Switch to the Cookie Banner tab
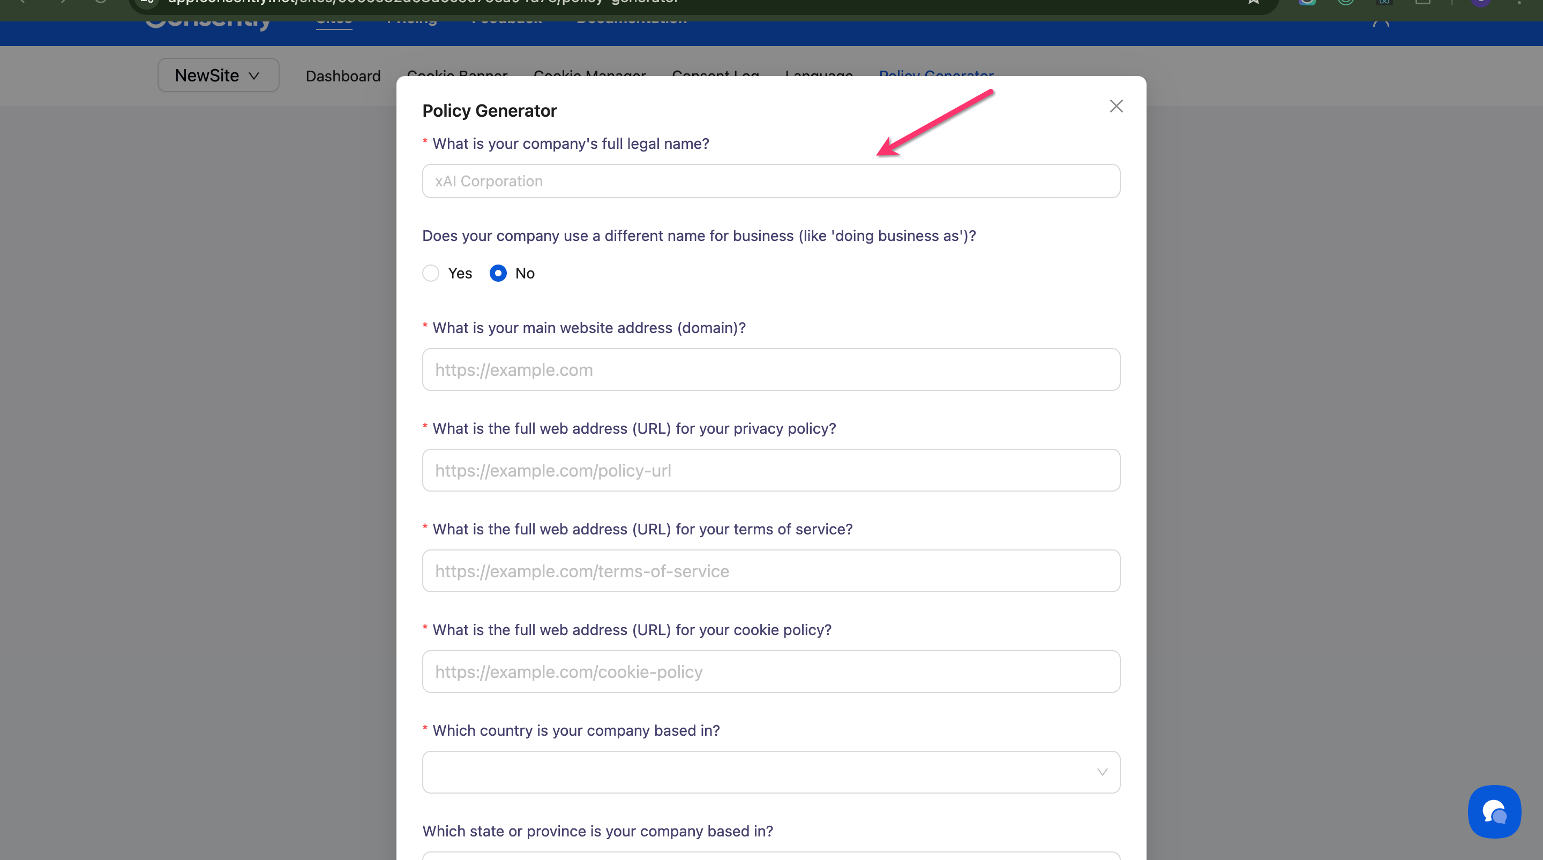Viewport: 1543px width, 860px height. click(x=457, y=73)
